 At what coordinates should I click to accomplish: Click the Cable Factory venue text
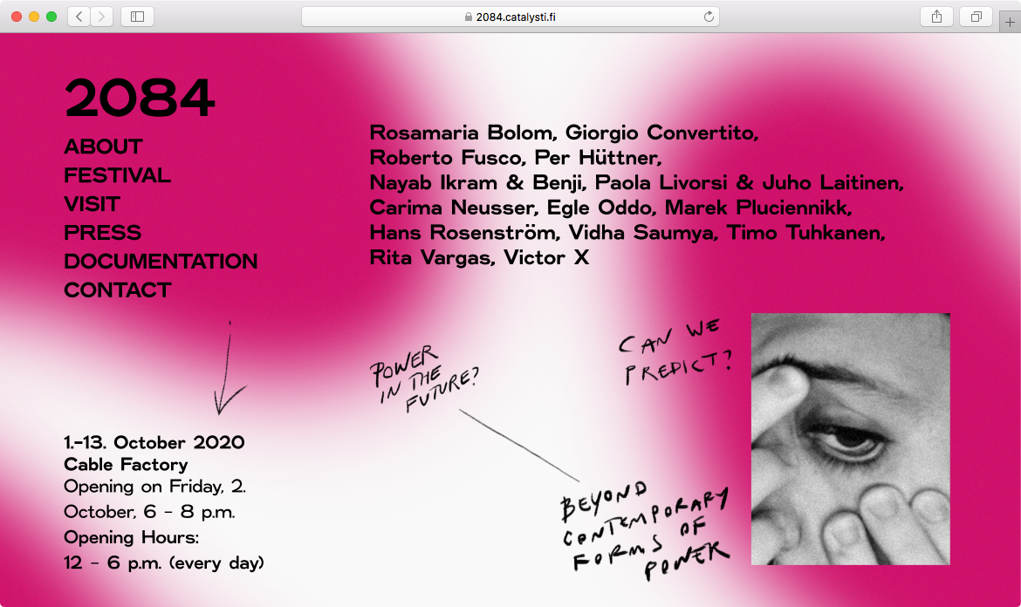pyautogui.click(x=126, y=465)
